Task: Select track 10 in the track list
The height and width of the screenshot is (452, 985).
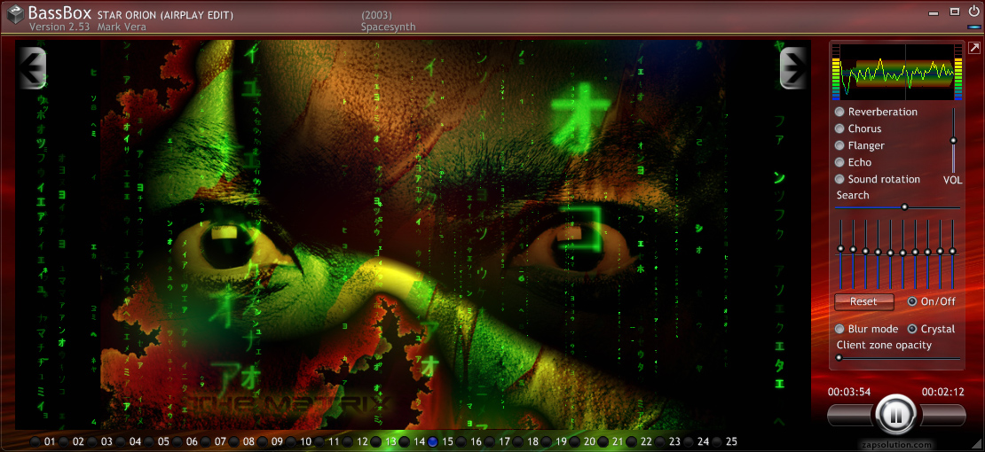Action: [291, 441]
